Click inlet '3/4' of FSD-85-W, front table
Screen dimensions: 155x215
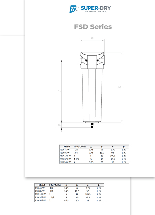point(76,153)
